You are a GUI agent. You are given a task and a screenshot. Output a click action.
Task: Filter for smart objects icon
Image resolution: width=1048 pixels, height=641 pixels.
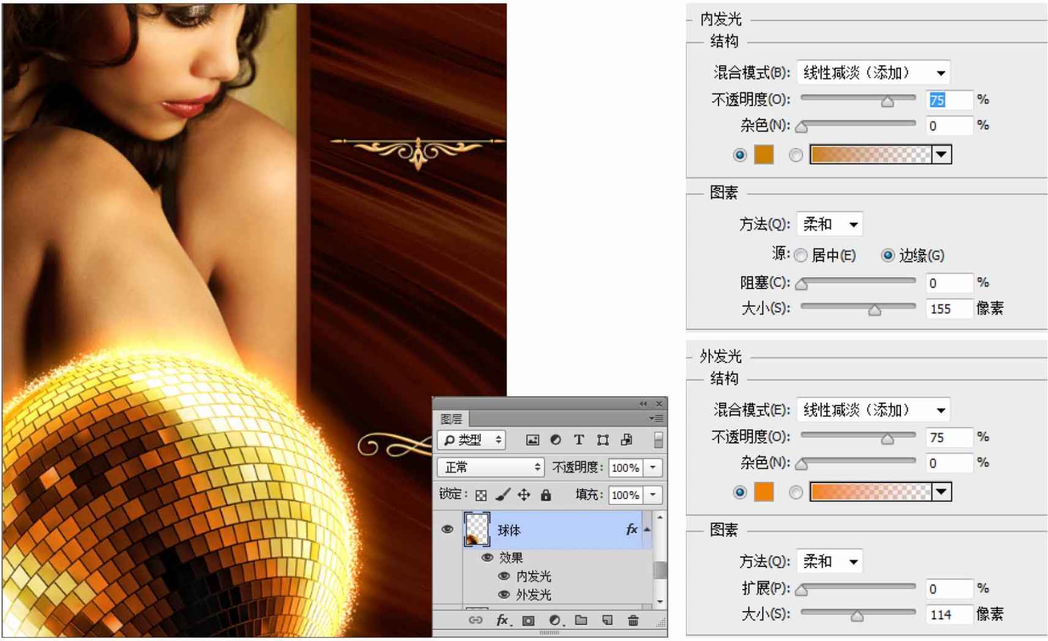(x=627, y=440)
